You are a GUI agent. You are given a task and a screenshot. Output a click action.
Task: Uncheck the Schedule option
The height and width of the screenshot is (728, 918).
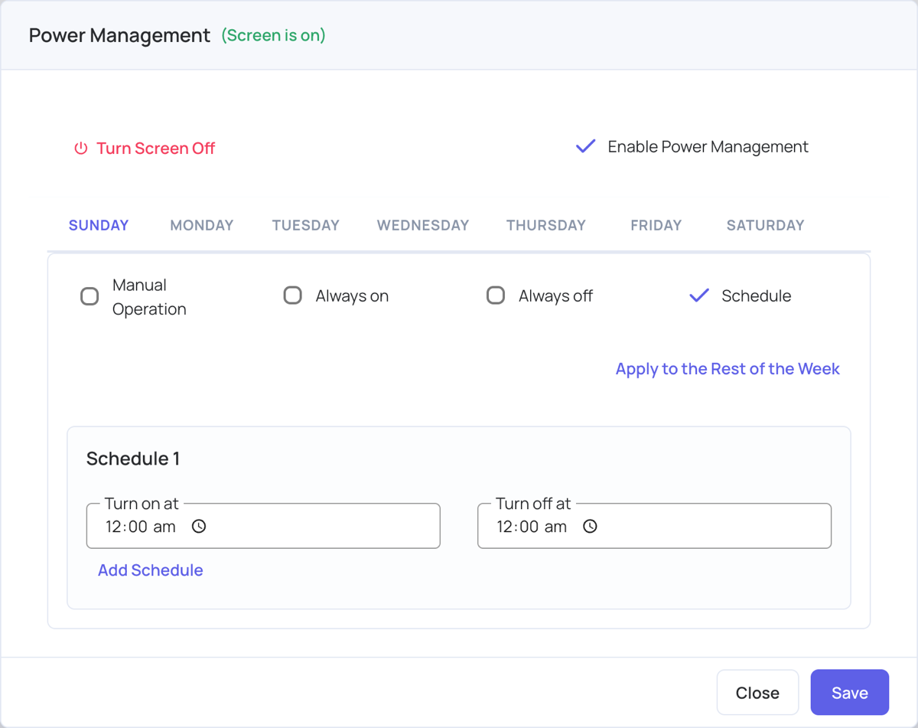click(x=699, y=295)
